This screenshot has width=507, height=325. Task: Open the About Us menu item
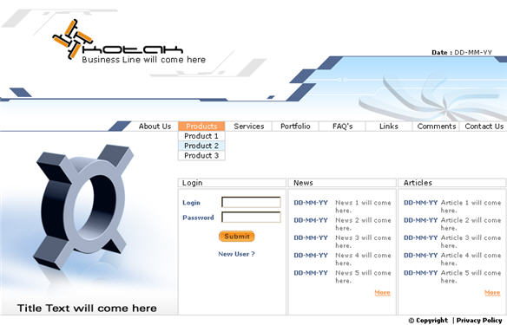(x=155, y=127)
